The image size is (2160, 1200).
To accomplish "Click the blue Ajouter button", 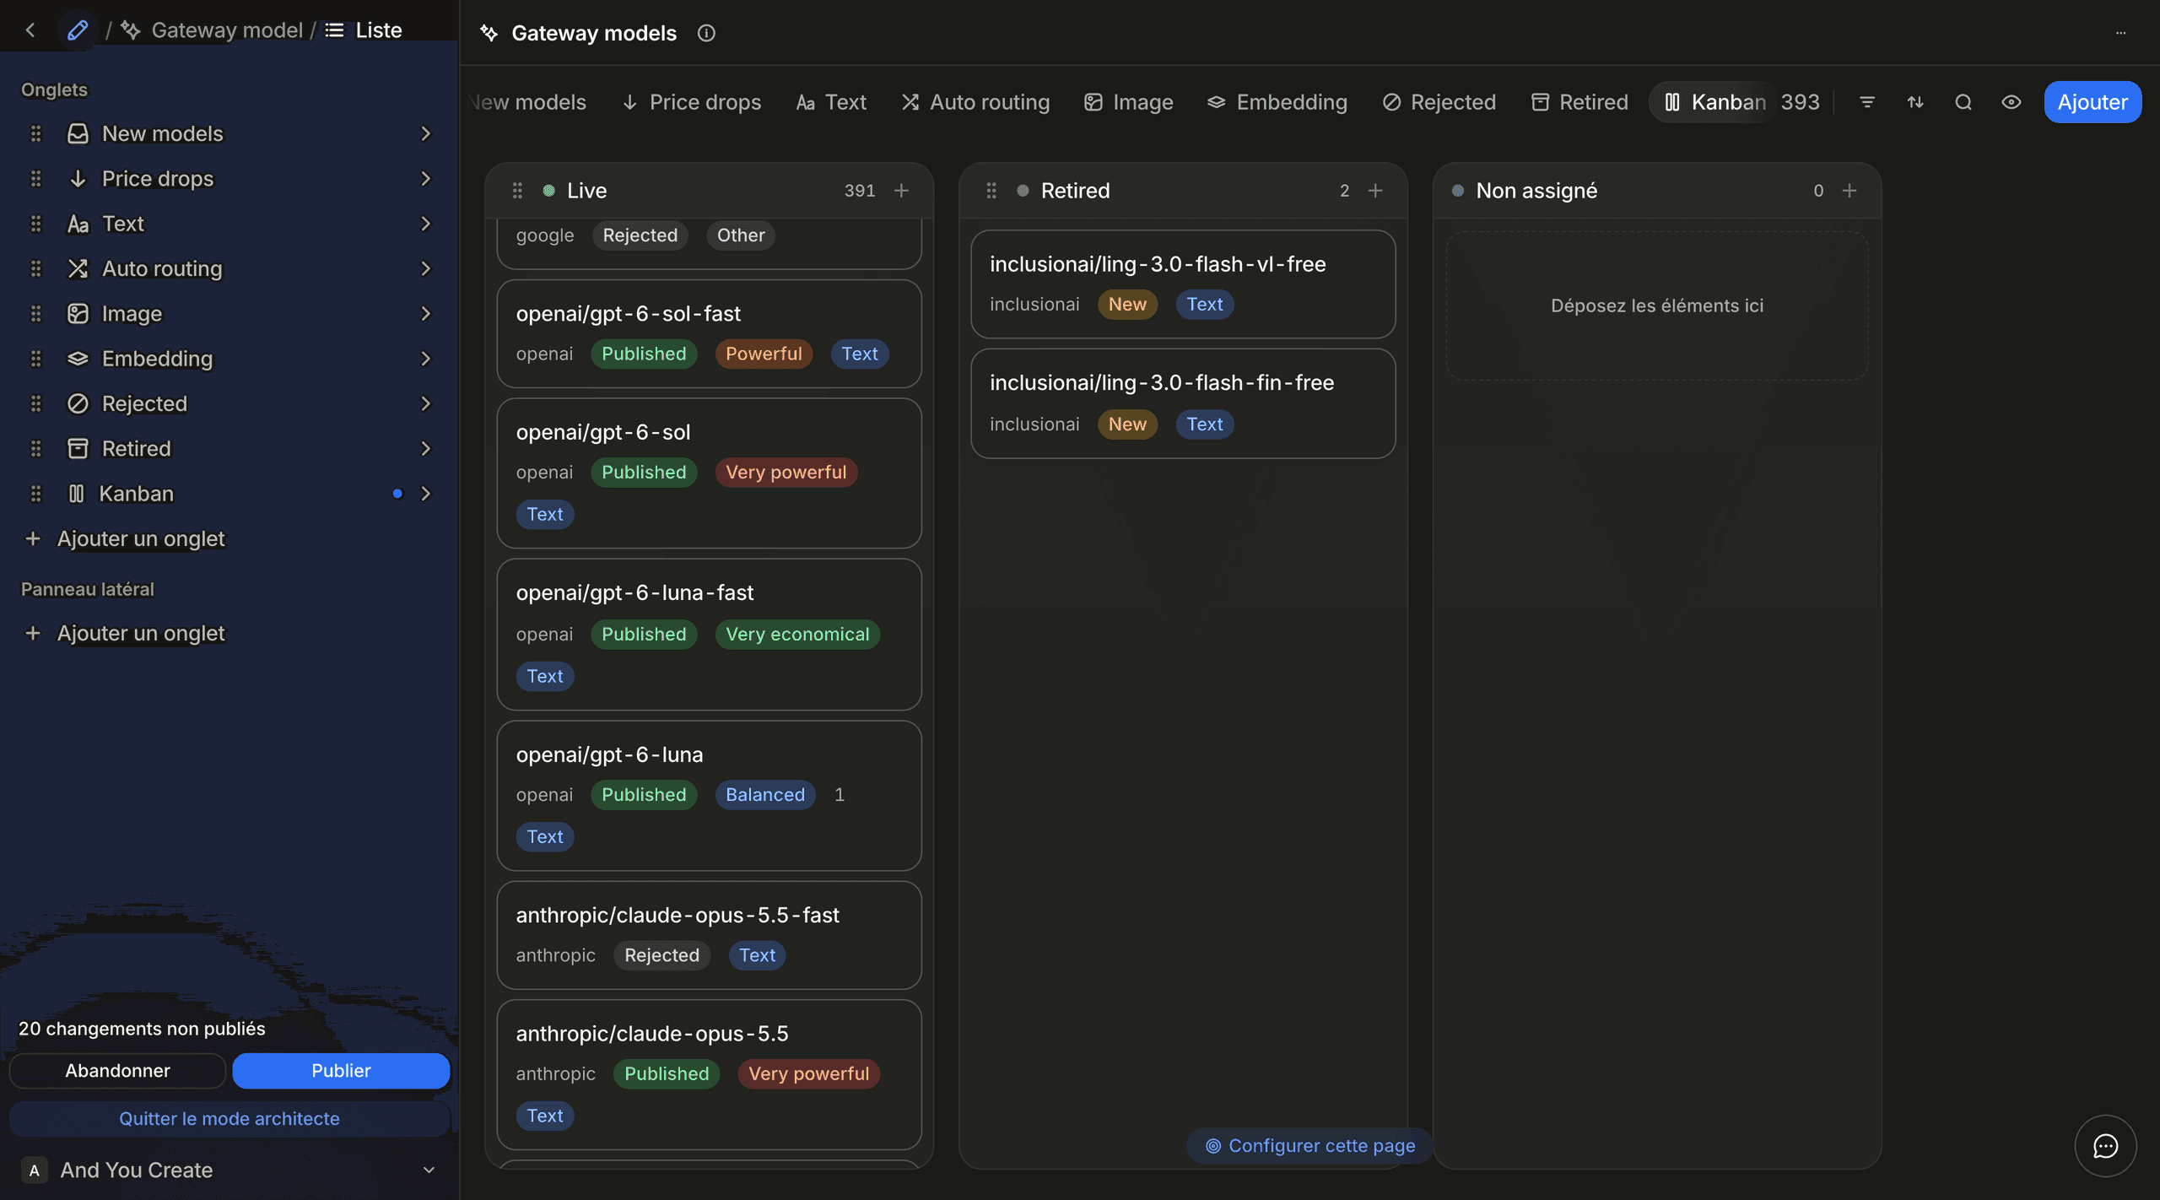I will [x=2092, y=102].
